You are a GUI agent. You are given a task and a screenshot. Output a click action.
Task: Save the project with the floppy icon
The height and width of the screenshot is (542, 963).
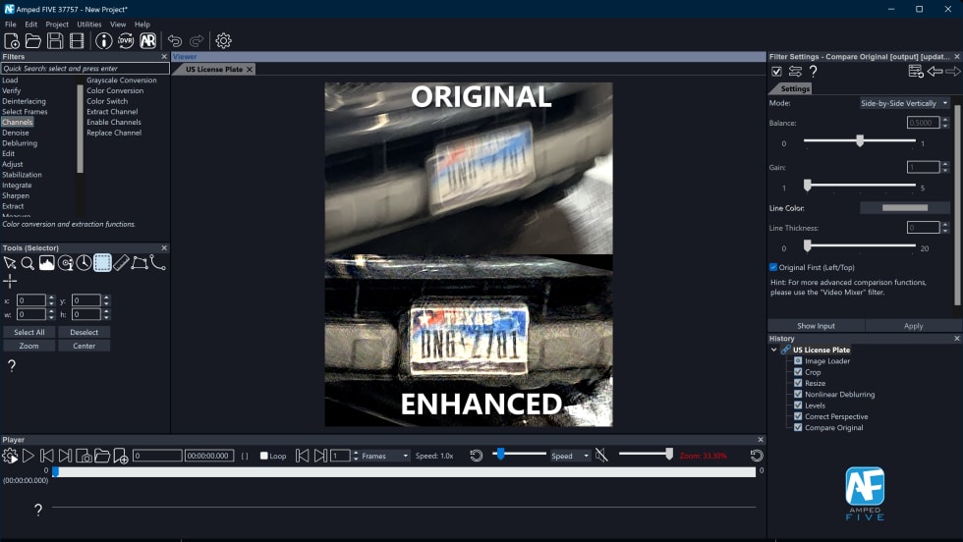(x=55, y=41)
